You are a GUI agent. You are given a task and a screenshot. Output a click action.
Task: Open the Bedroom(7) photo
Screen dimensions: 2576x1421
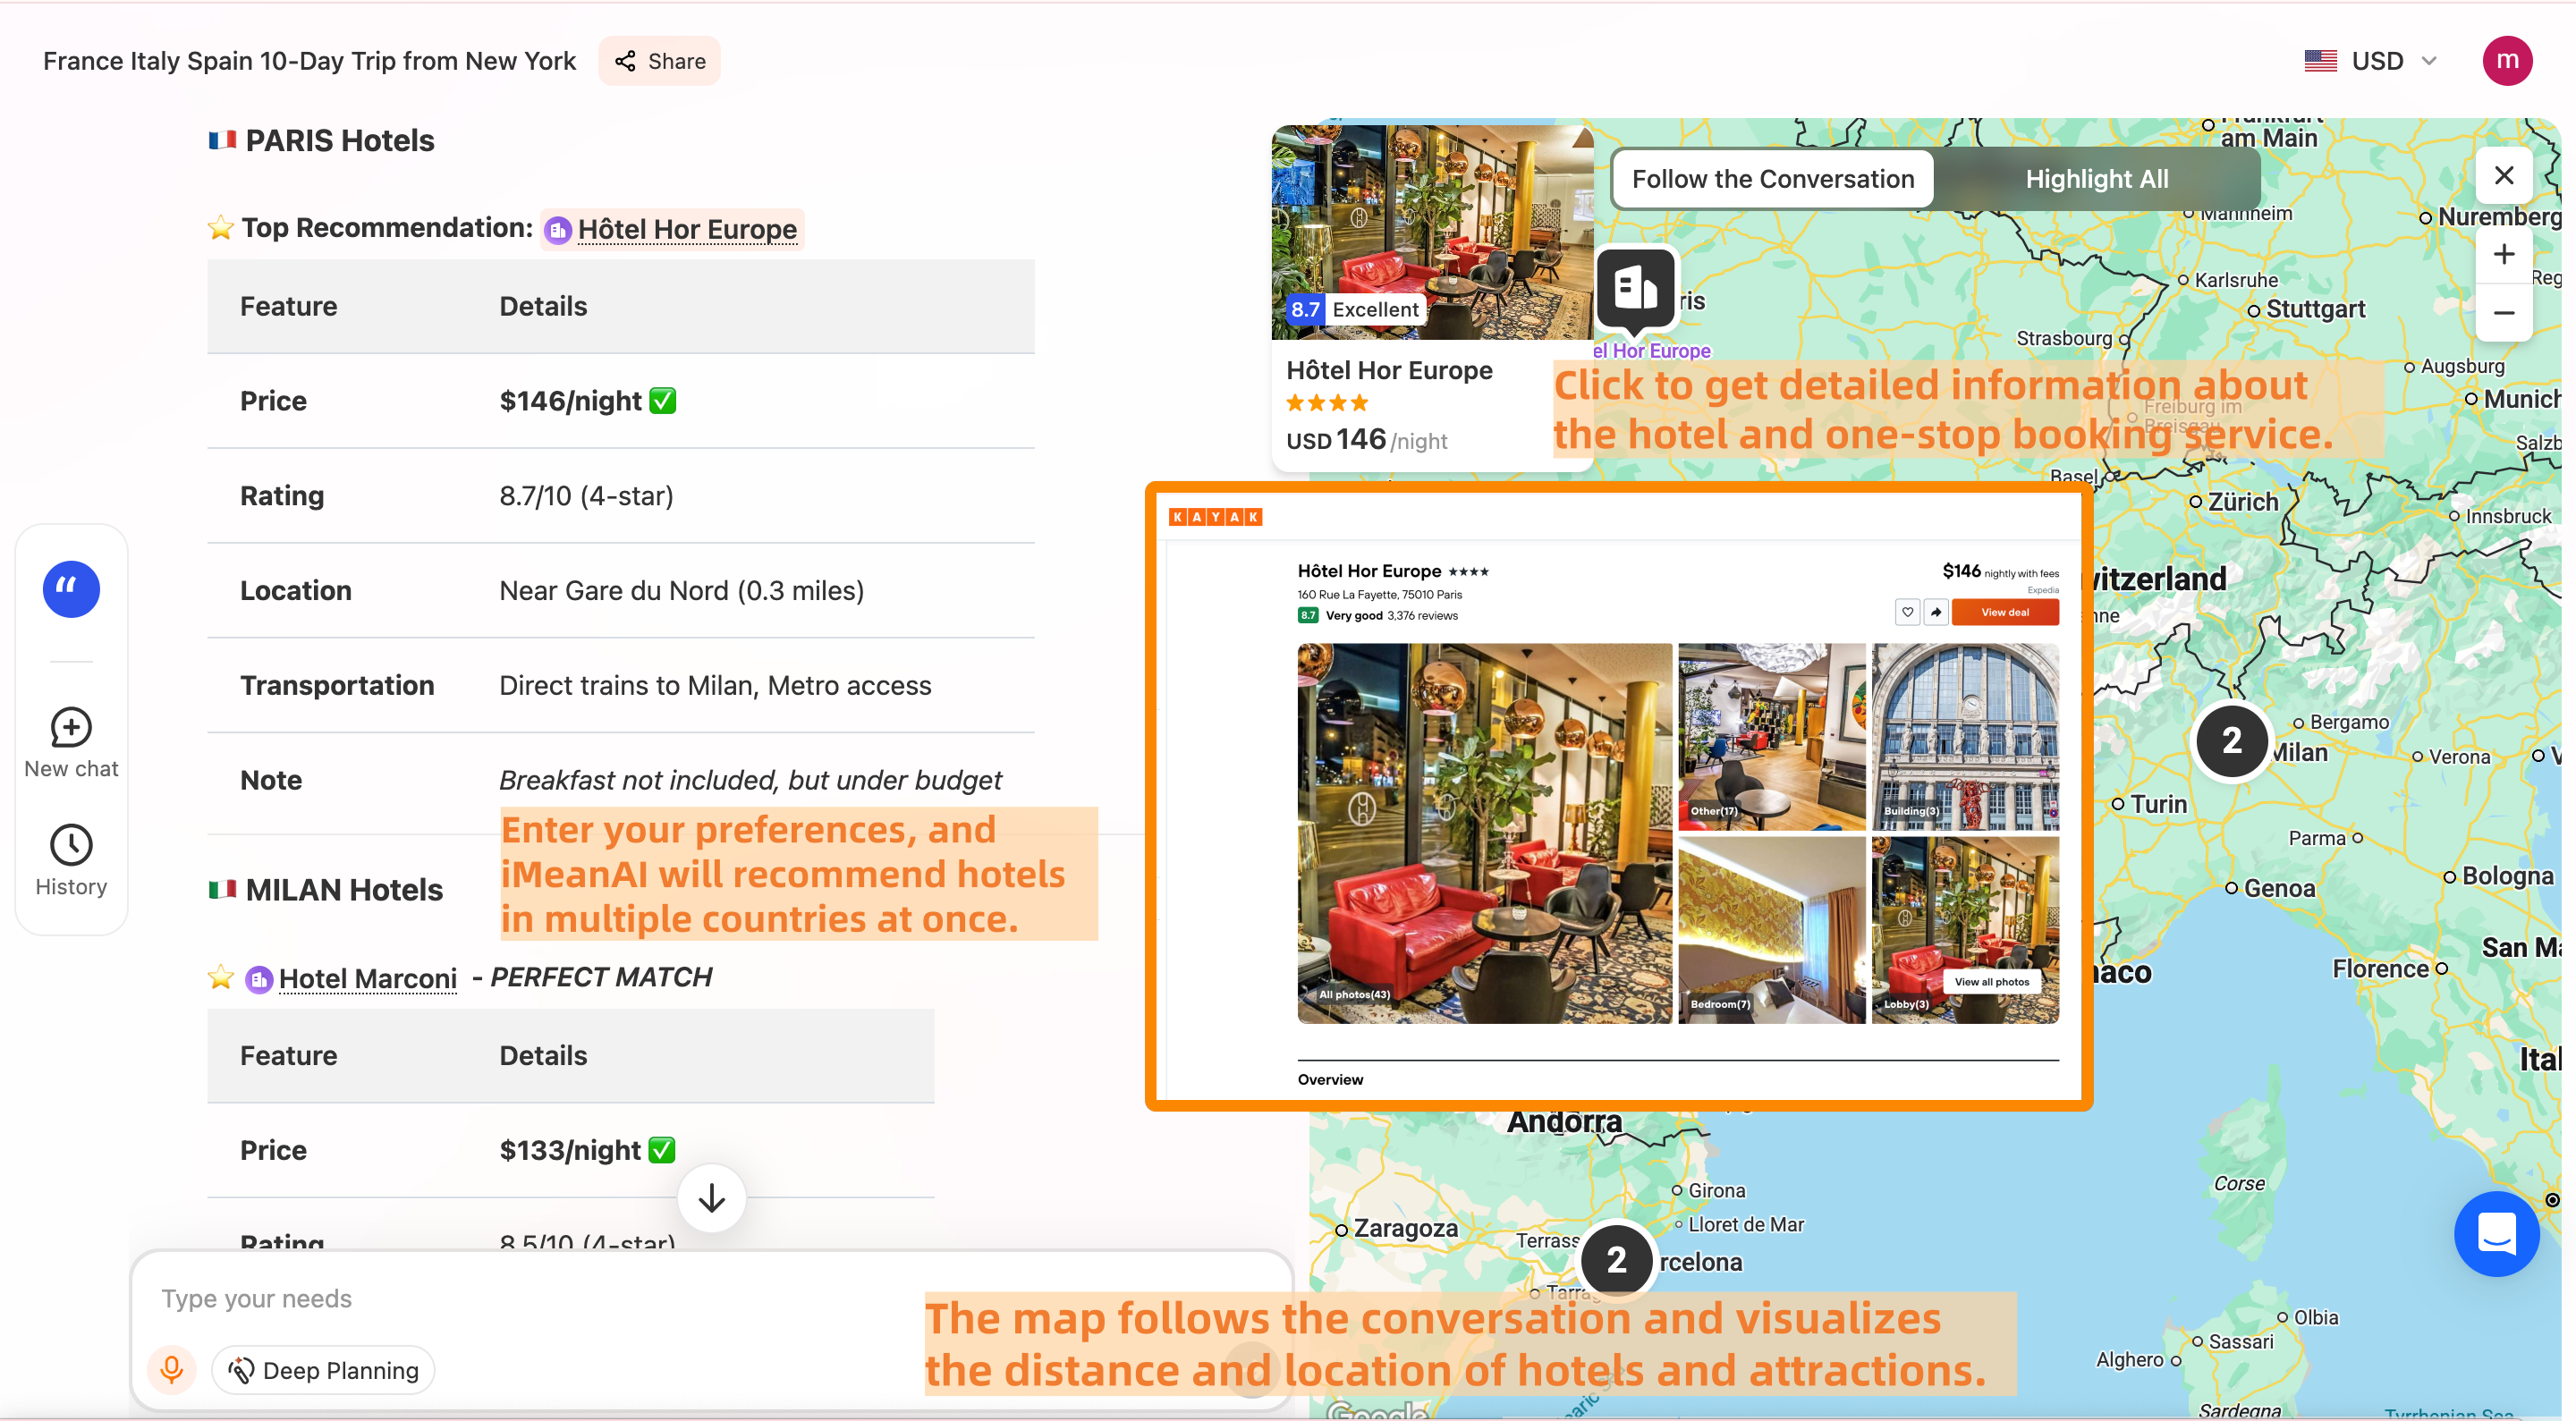(x=1770, y=929)
